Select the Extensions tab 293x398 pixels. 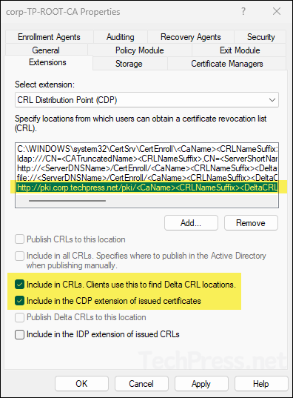47,62
